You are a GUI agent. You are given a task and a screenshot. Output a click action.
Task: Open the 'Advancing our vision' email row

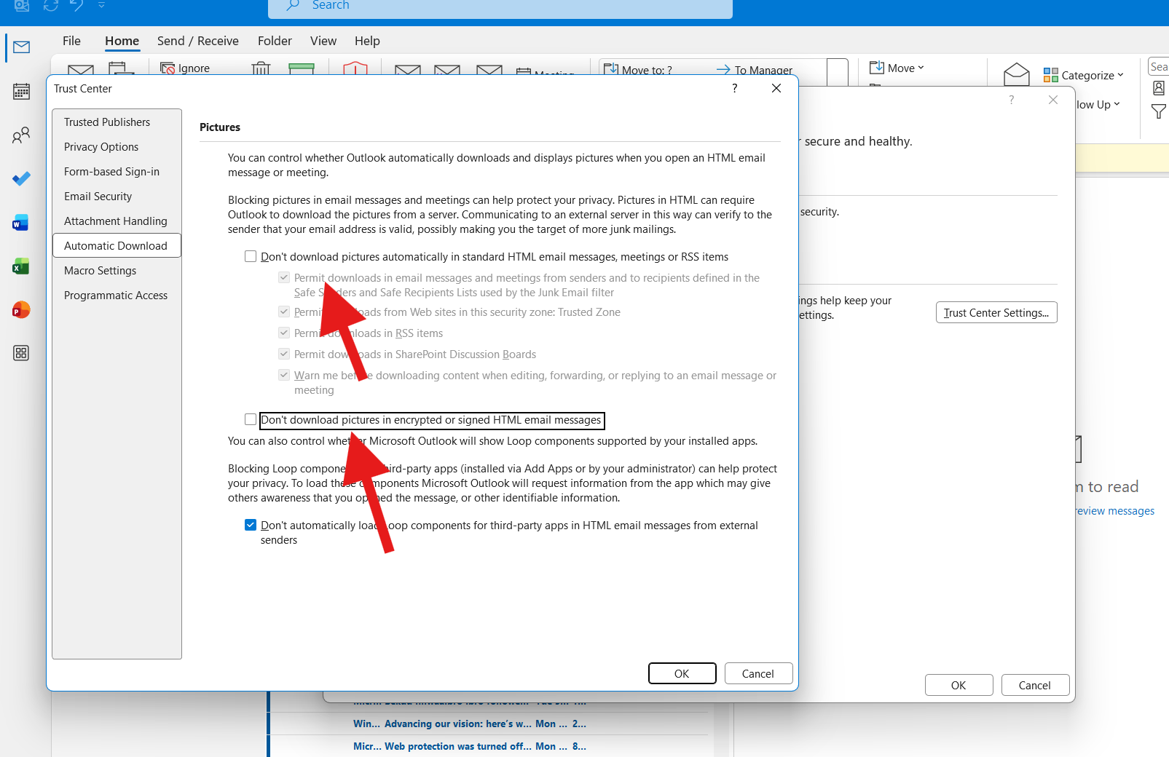point(488,724)
